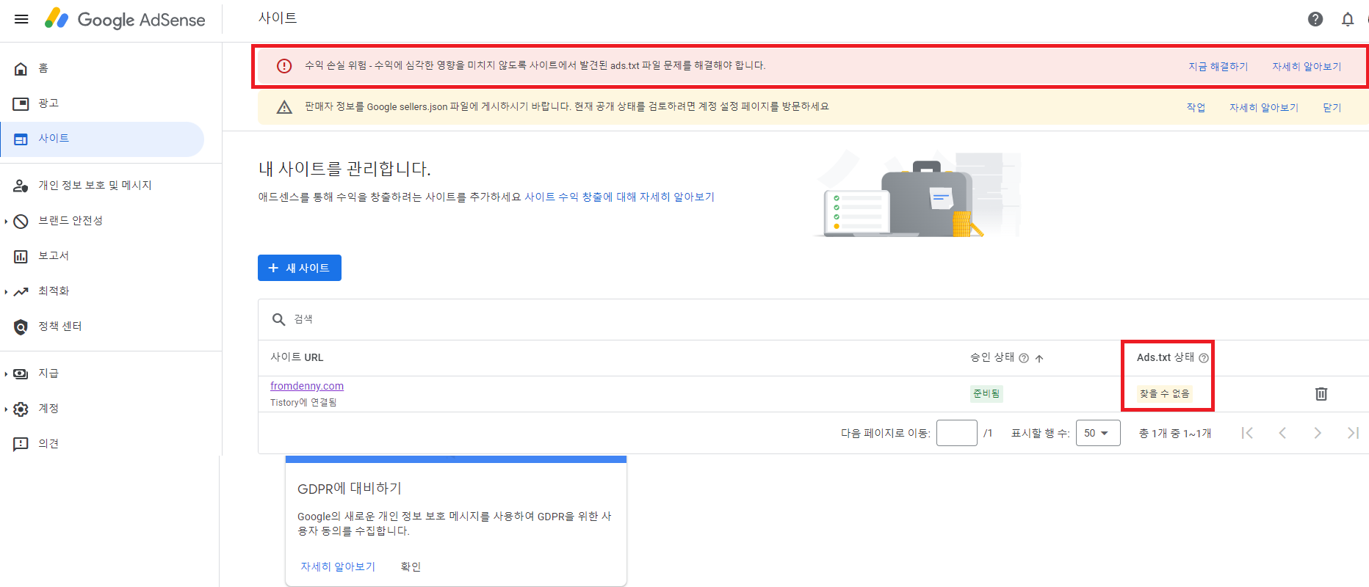The image size is (1369, 587).
Task: Go to the last page of results
Action: pyautogui.click(x=1353, y=433)
